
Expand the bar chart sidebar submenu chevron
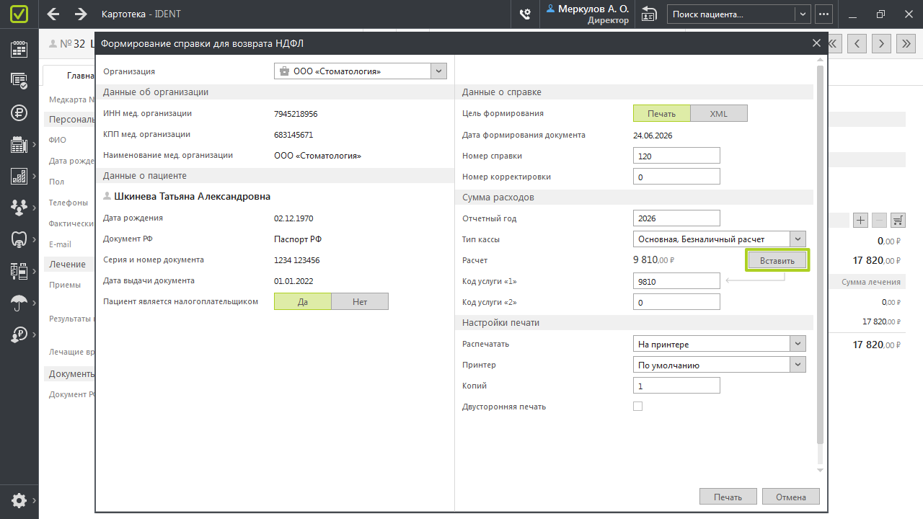coord(34,177)
